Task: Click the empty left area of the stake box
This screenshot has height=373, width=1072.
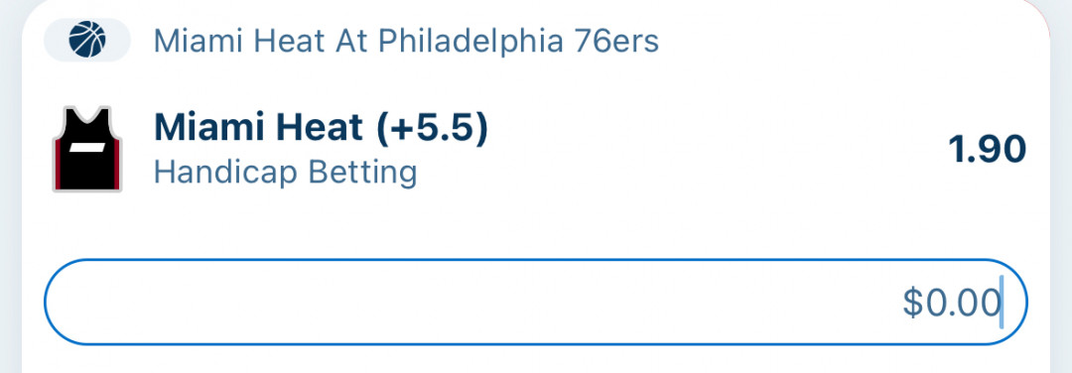Action: click(274, 302)
